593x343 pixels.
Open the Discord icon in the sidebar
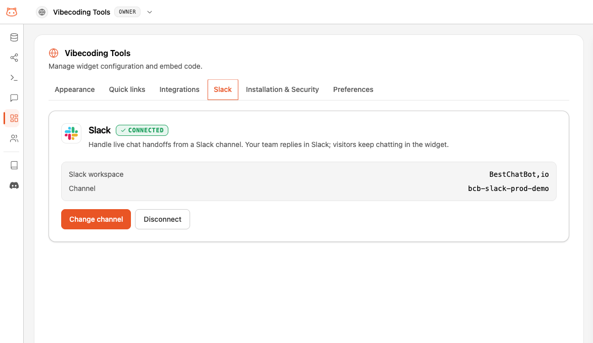click(x=14, y=185)
